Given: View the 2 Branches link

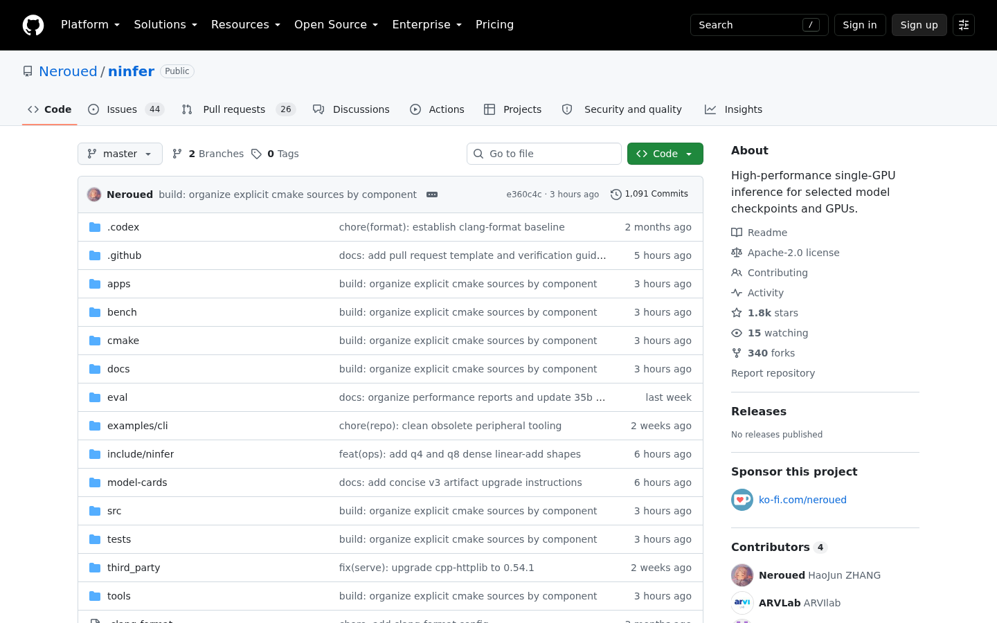Looking at the screenshot, I should click(x=208, y=154).
